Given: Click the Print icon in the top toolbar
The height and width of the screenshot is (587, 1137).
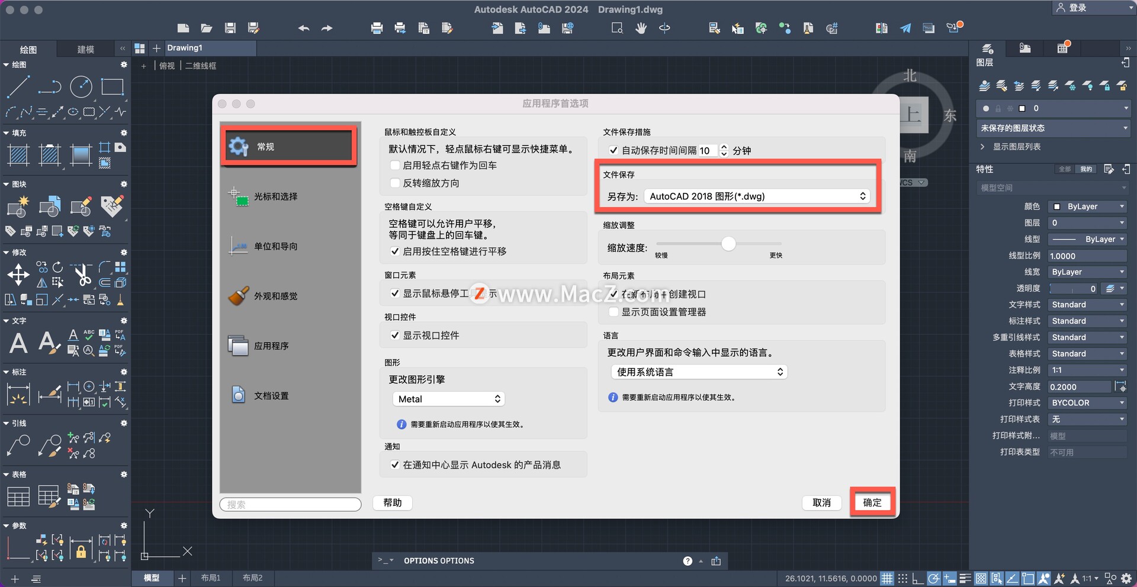Looking at the screenshot, I should click(377, 28).
